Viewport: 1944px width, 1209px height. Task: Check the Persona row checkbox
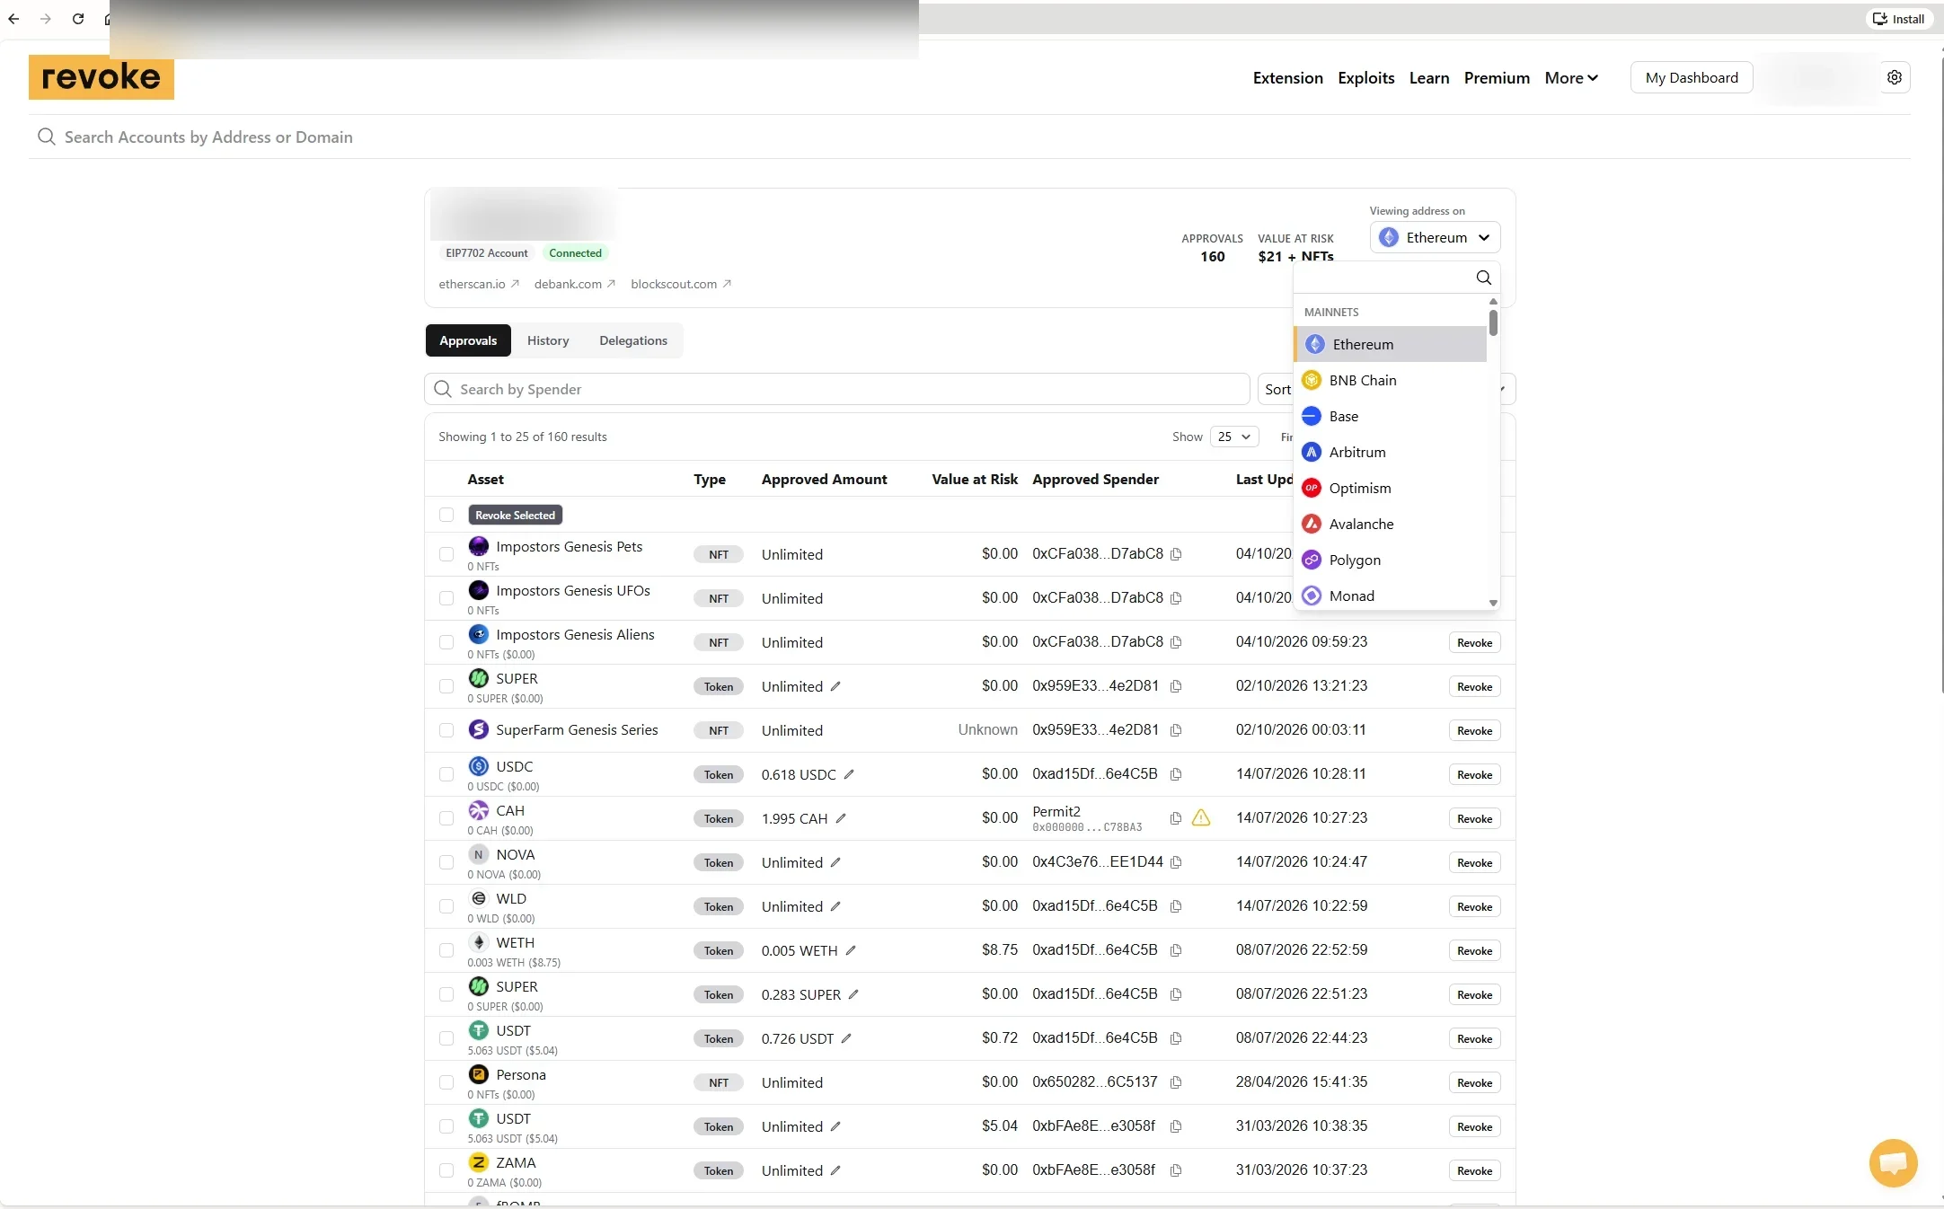(x=446, y=1082)
